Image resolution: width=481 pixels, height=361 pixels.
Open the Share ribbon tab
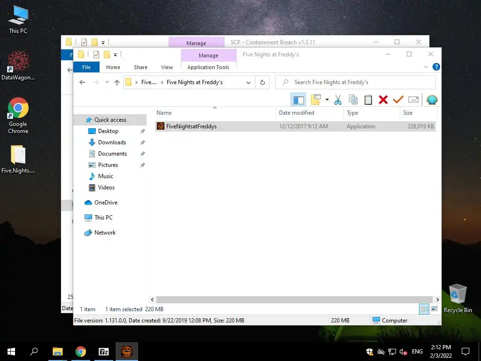pyautogui.click(x=140, y=67)
